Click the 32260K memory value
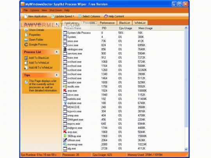The height and width of the screenshot is (158, 211). [x=142, y=70]
